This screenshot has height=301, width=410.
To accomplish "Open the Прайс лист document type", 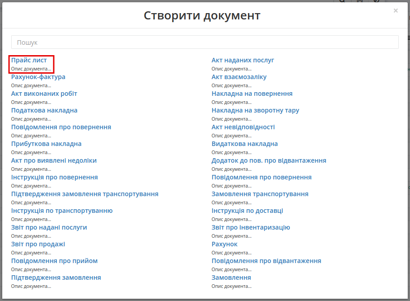I will click(x=29, y=60).
